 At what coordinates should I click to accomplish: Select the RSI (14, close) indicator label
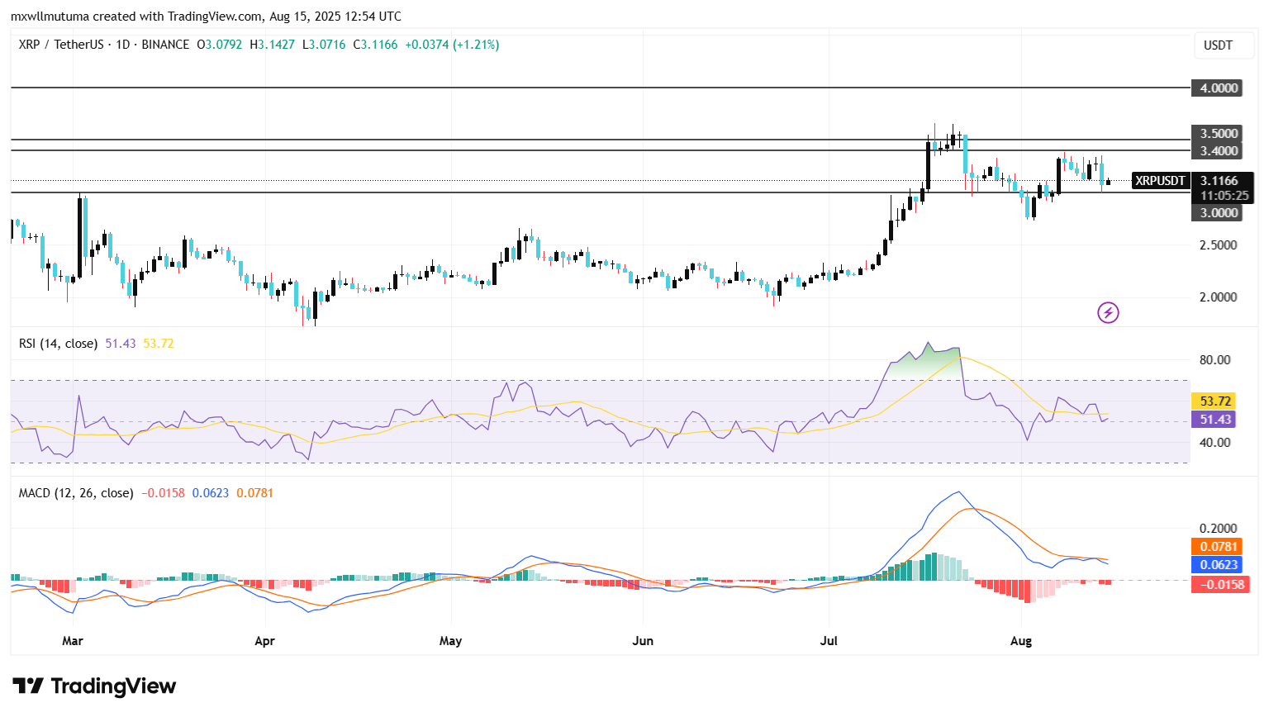[58, 344]
